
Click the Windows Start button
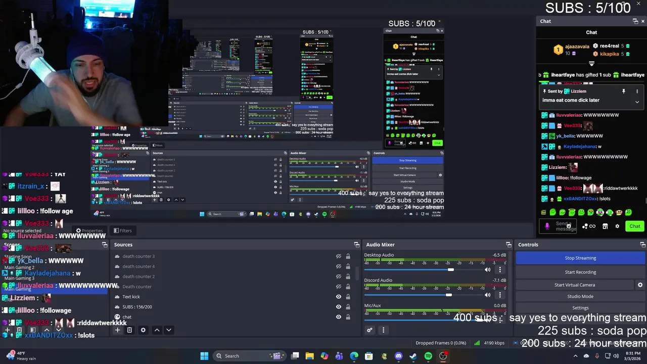(204, 356)
